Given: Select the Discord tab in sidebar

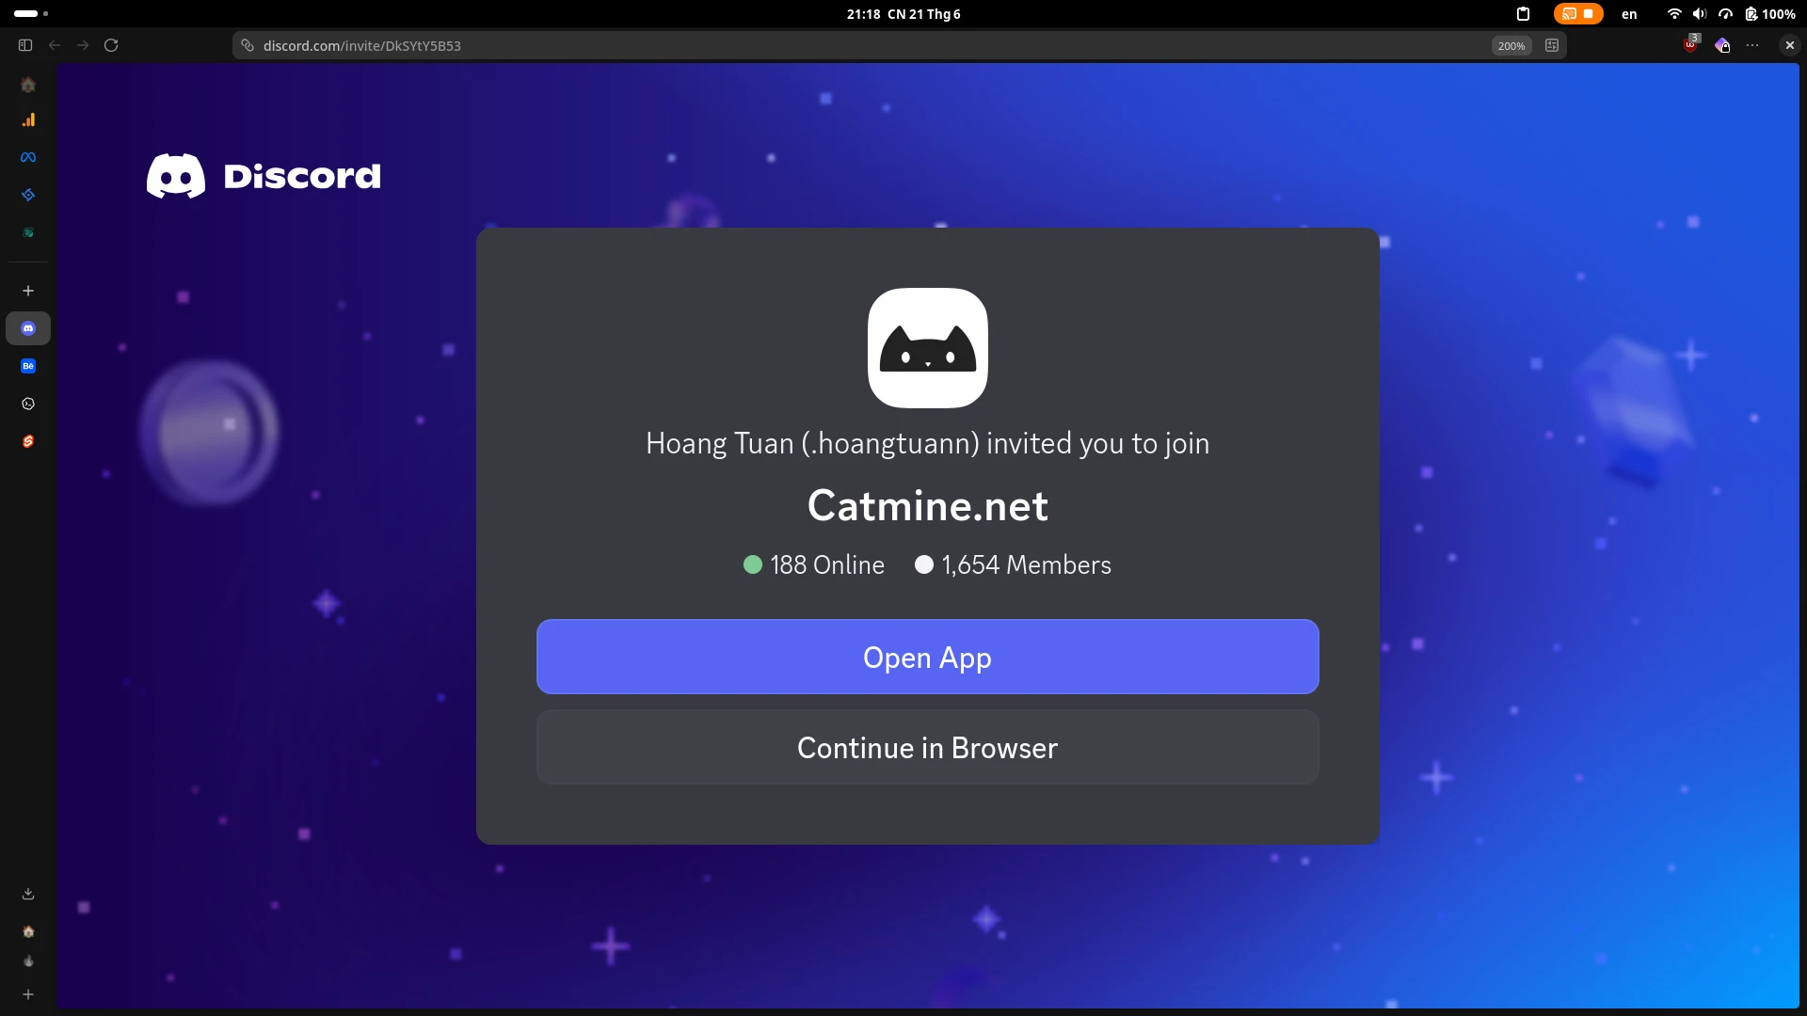Looking at the screenshot, I should pos(28,328).
